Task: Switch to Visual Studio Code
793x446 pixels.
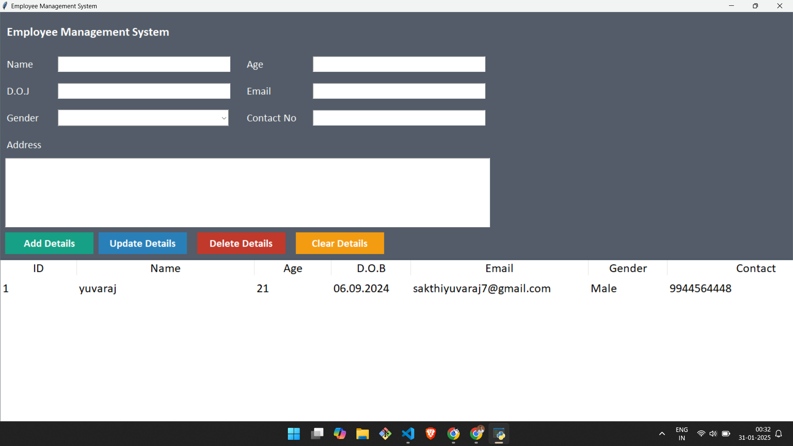Action: tap(408, 434)
